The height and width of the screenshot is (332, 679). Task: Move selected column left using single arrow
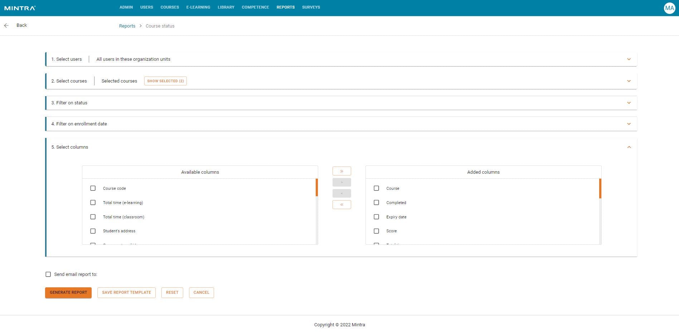coord(341,193)
